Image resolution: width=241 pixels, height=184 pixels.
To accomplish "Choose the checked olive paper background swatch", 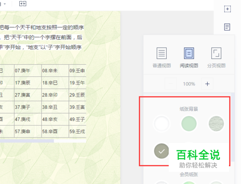I will coord(161,151).
